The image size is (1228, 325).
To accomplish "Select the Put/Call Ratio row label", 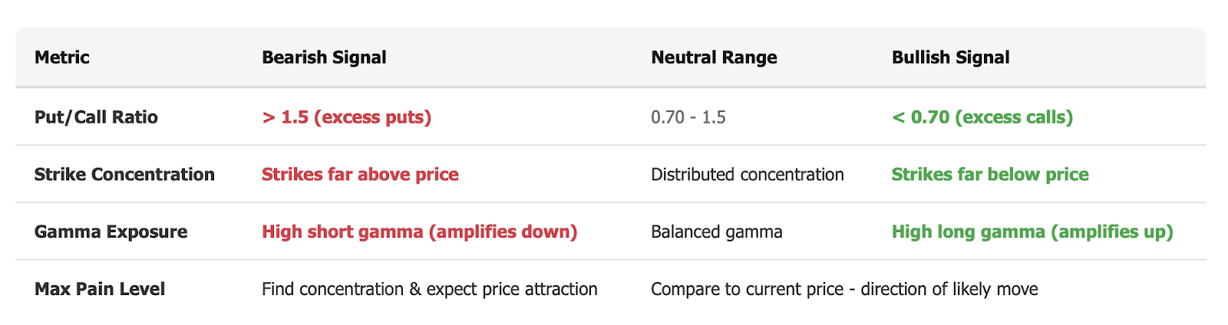I will (96, 117).
